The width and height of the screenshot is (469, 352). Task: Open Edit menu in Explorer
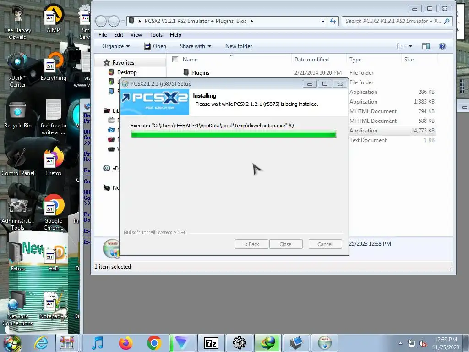pos(119,35)
